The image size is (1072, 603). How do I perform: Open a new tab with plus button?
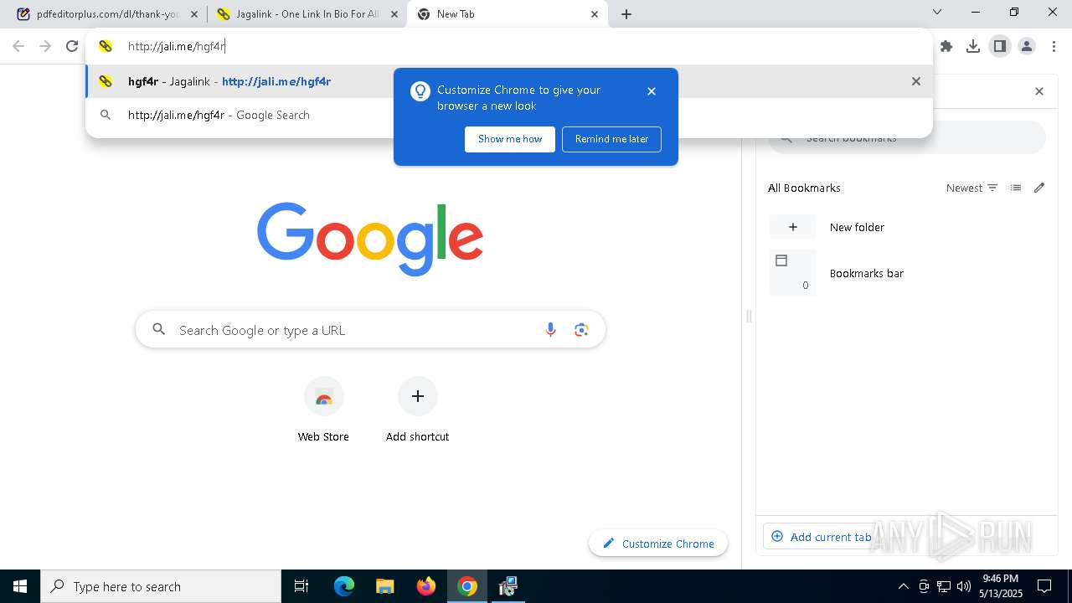click(626, 14)
